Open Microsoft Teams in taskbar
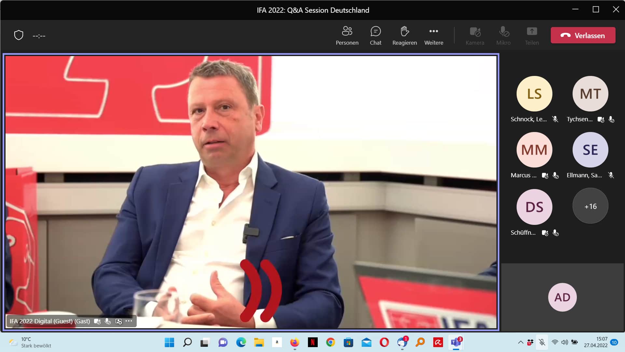The width and height of the screenshot is (625, 352). click(456, 342)
